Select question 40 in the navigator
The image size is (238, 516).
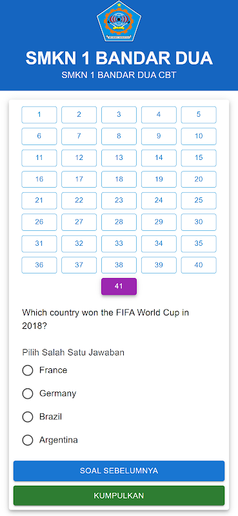(x=199, y=265)
